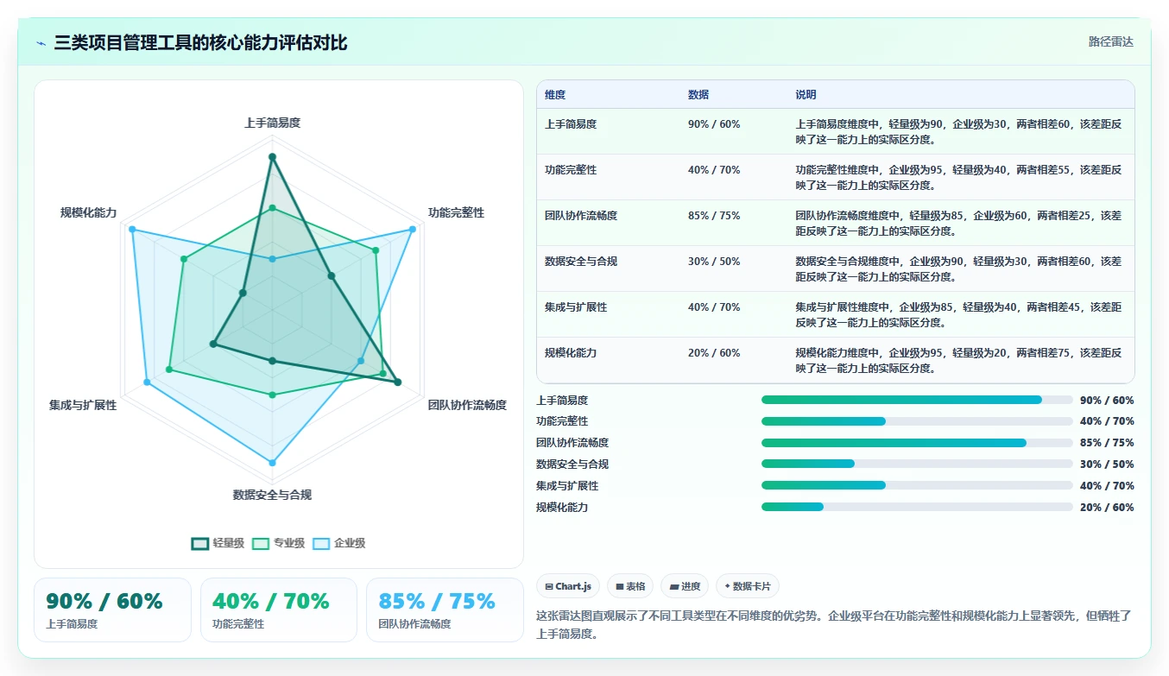The height and width of the screenshot is (676, 1169).
Task: Click the 路径雷达 label in header
Action: 1110,41
